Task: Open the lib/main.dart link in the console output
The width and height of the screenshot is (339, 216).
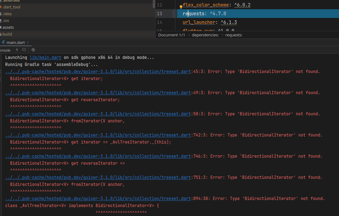Action: [45, 57]
